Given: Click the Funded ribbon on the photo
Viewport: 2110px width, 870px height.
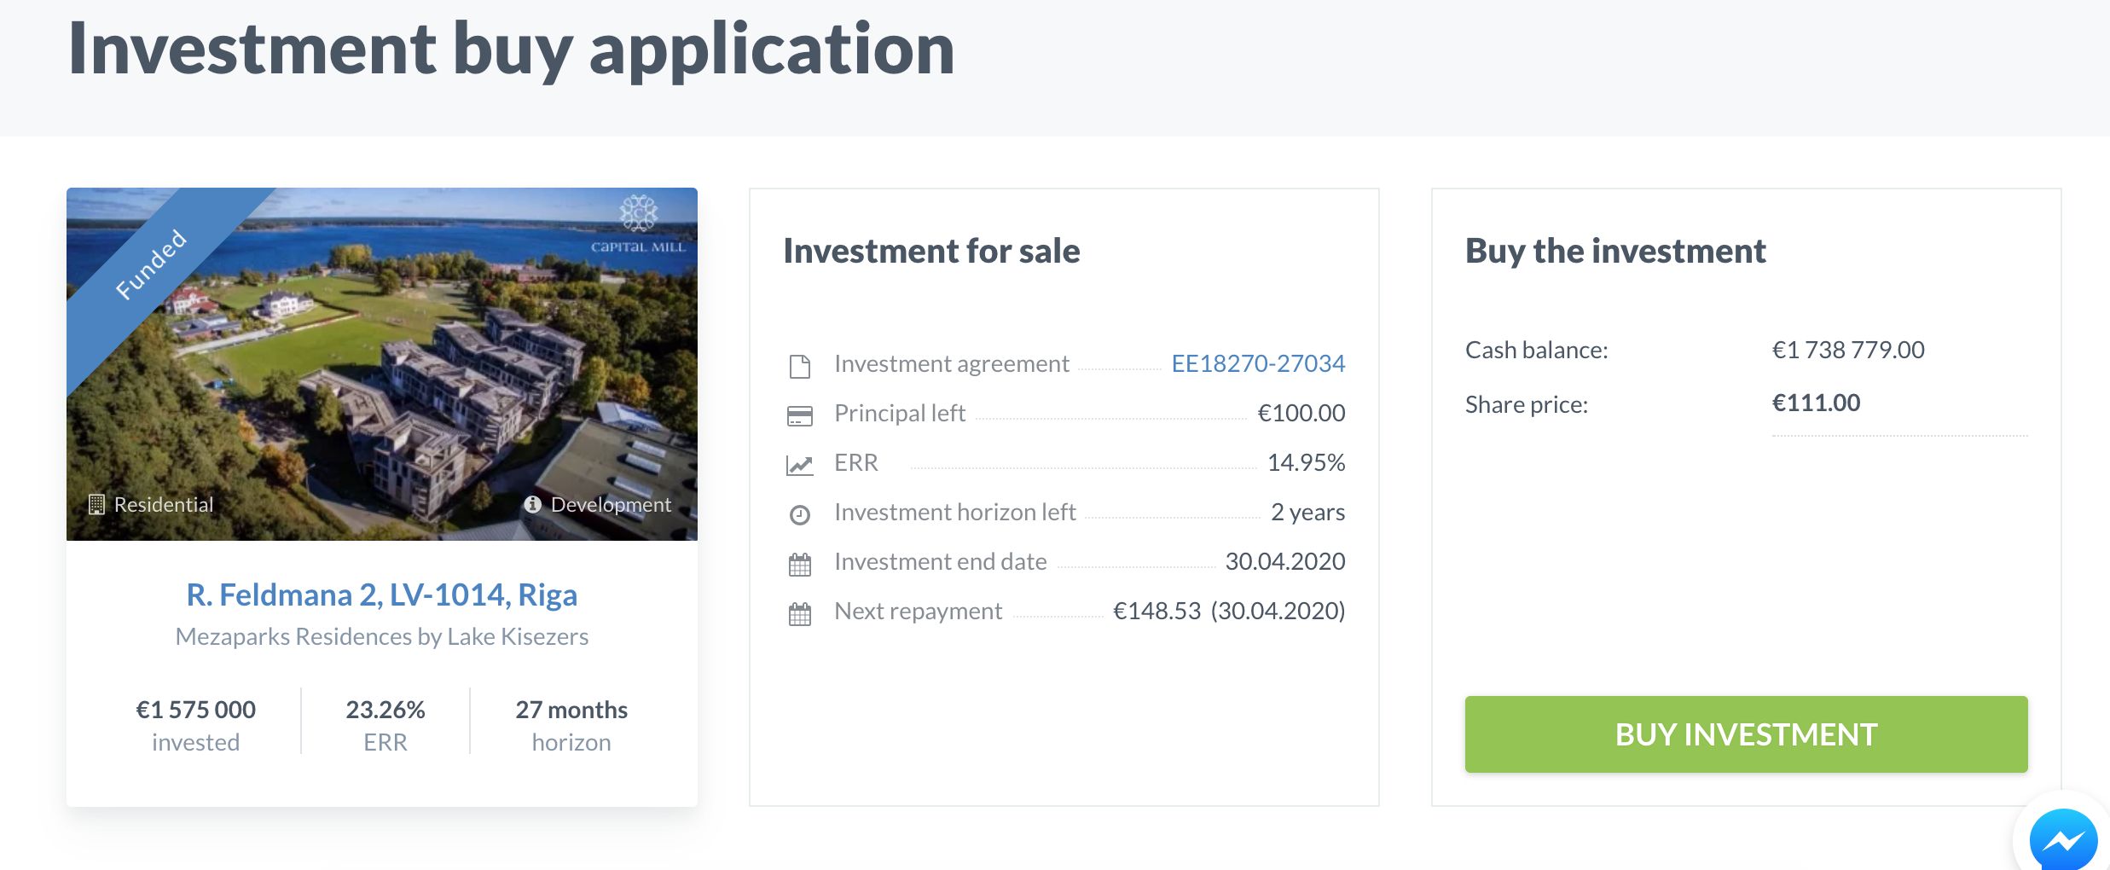Looking at the screenshot, I should pos(151,264).
